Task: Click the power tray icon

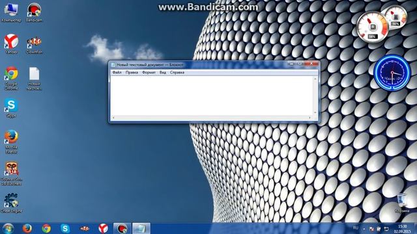Action: 379,229
